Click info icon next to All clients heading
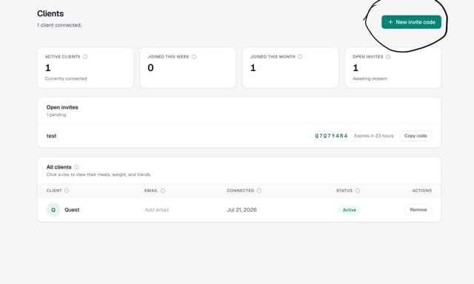Image resolution: width=474 pixels, height=284 pixels. click(x=76, y=167)
